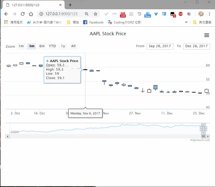Open the Highcharts.com credit link

click(200, 140)
